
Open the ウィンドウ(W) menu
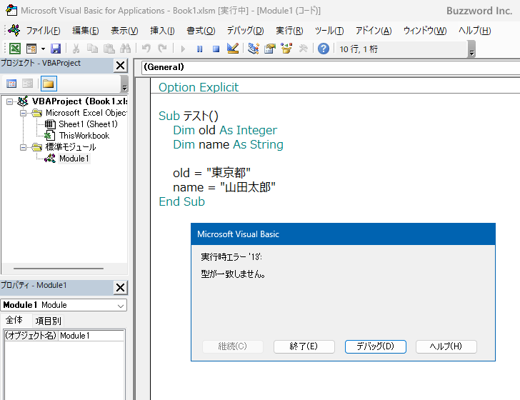pyautogui.click(x=425, y=31)
